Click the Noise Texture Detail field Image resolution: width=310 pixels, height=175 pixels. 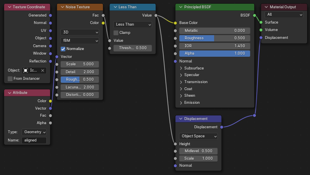click(x=80, y=72)
